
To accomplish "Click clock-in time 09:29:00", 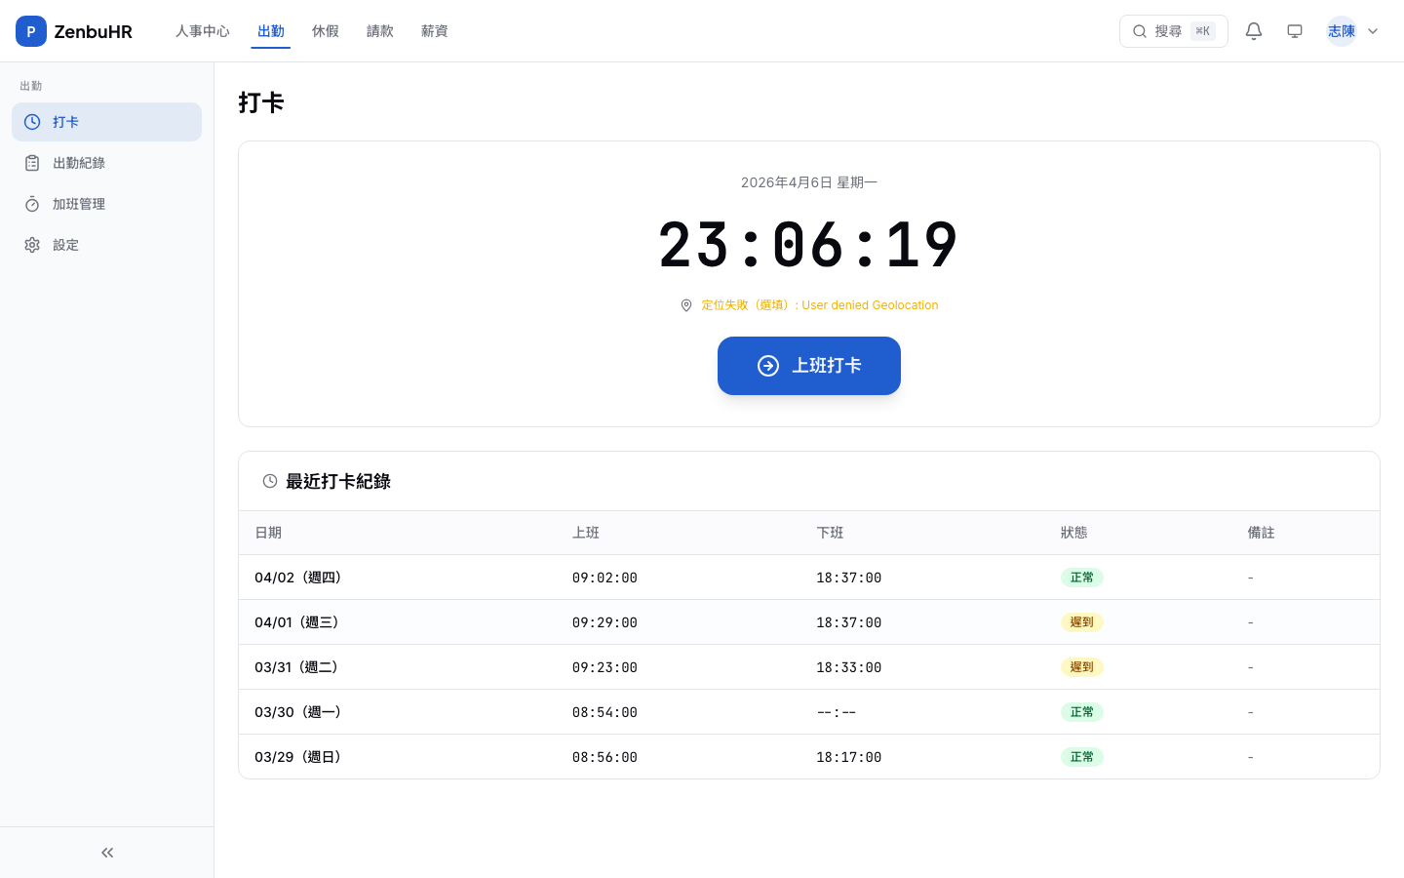I will click(604, 622).
